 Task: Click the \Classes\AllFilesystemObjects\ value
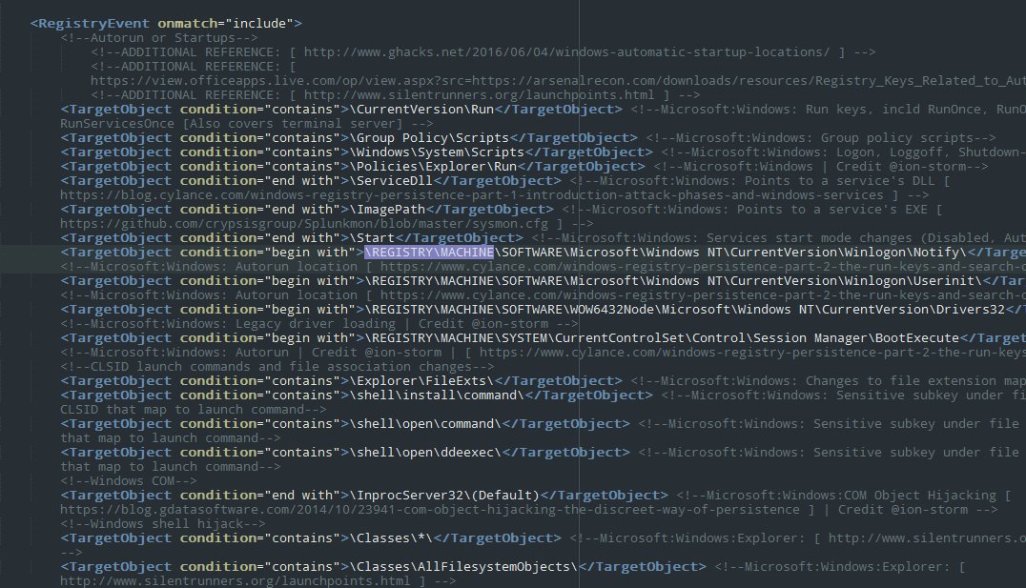tap(464, 568)
